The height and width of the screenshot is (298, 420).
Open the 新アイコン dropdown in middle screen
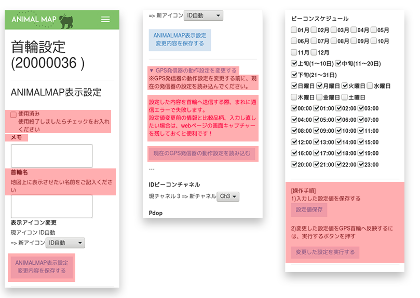tap(204, 16)
